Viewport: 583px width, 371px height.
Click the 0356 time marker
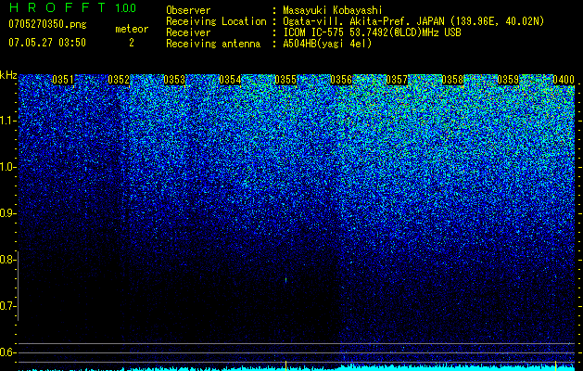[341, 80]
